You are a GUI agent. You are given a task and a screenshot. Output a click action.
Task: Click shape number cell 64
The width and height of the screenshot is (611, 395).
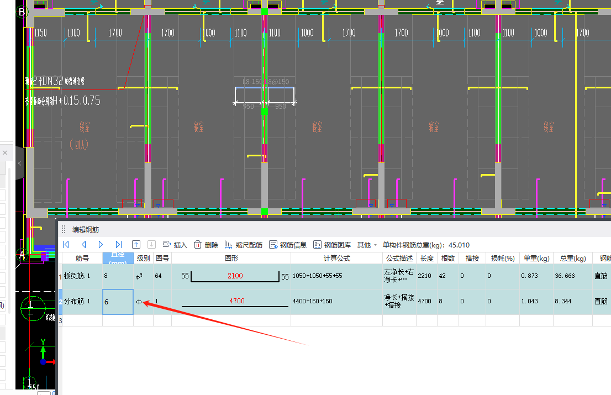pyautogui.click(x=162, y=276)
